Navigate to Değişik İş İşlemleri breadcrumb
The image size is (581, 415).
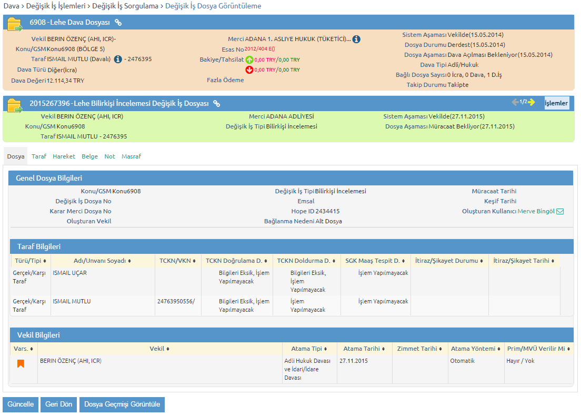pos(56,6)
